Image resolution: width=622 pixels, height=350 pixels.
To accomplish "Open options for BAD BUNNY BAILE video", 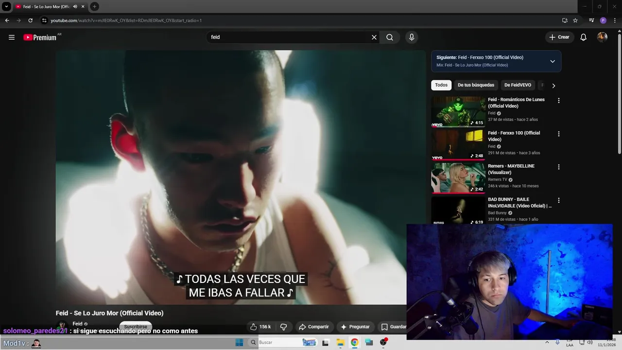I will 558,200.
